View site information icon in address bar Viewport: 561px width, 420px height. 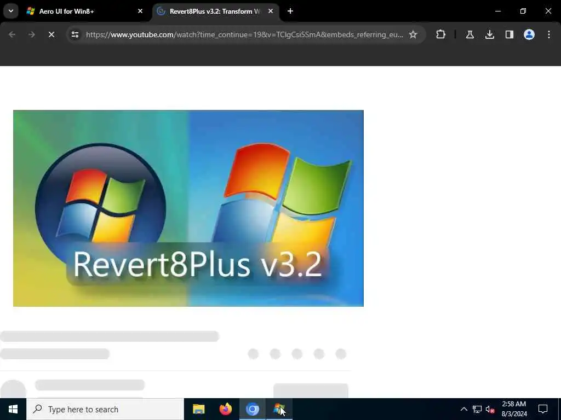tap(75, 34)
